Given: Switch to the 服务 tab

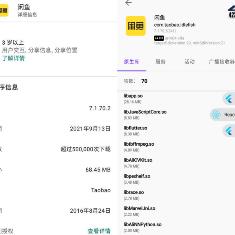Looking at the screenshot, I should pos(161,62).
